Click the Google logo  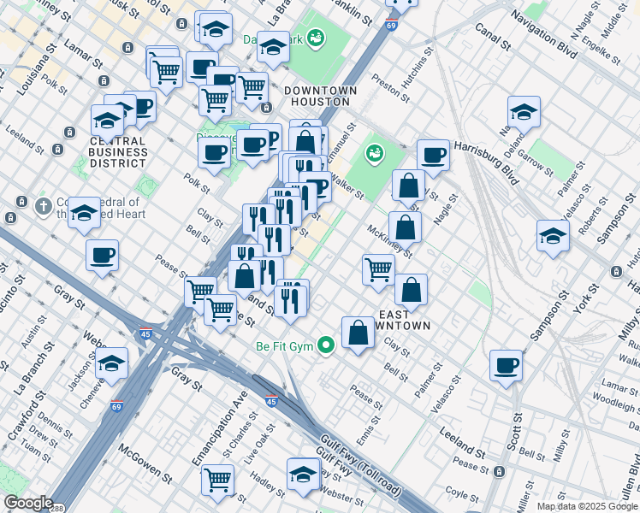click(28, 503)
